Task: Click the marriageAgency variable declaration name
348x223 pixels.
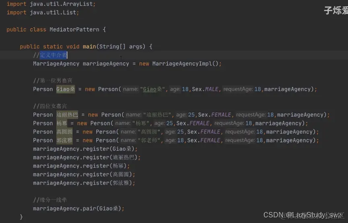Action: (106, 64)
